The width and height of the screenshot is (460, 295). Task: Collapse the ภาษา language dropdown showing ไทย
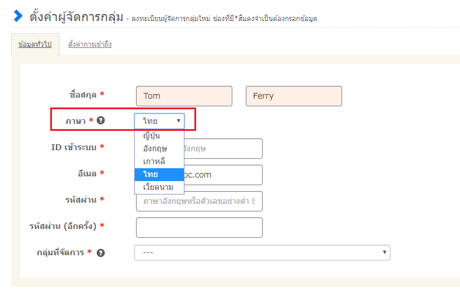click(x=159, y=121)
